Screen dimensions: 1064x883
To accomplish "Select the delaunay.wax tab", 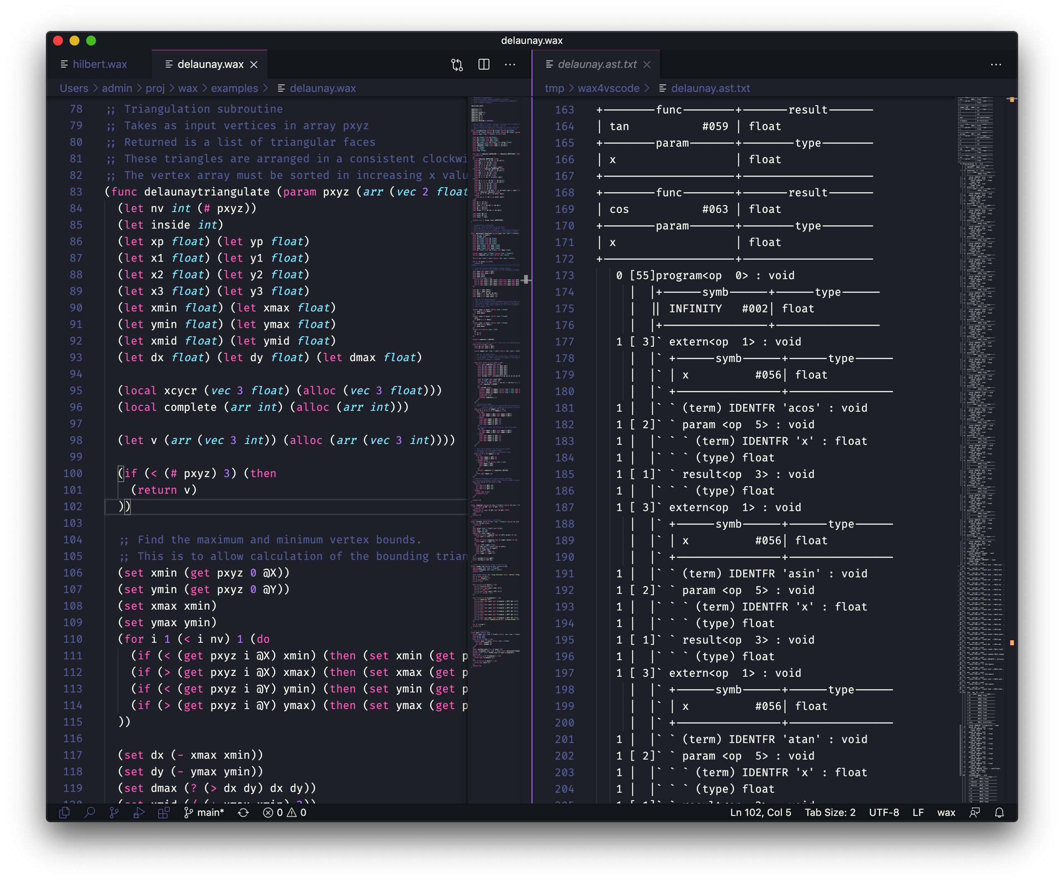I will (210, 64).
